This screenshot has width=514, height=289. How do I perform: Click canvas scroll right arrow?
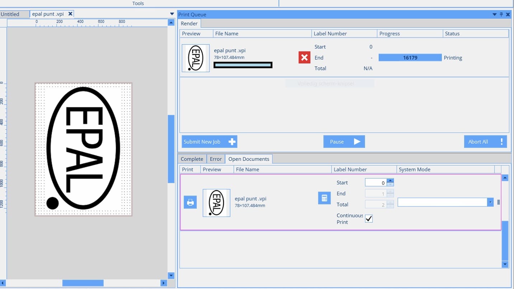pos(164,283)
